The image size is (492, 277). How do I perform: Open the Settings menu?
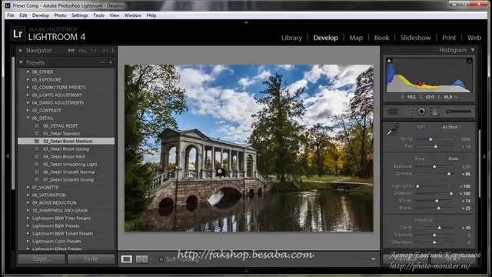(x=80, y=15)
